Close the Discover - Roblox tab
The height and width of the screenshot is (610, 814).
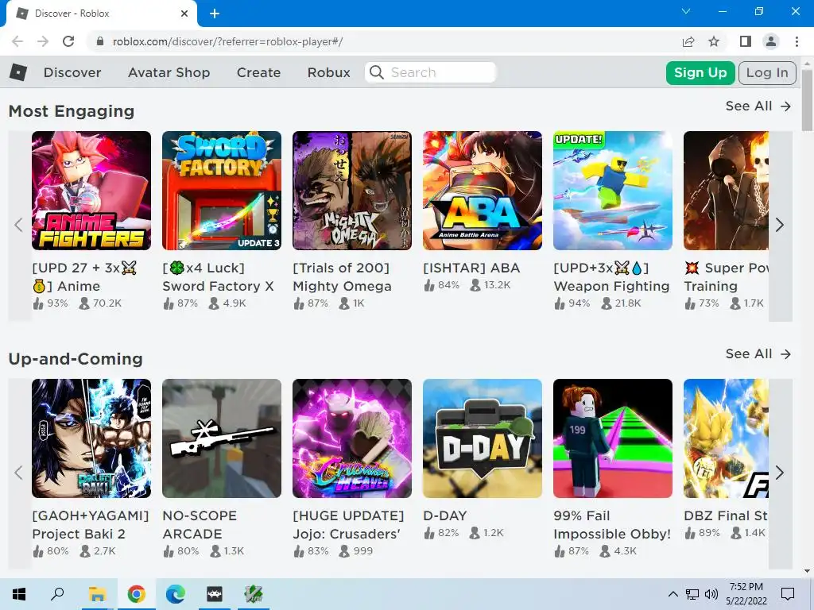(184, 14)
